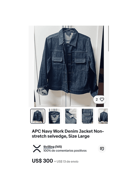Add the jacket to favorites via heart icon

tap(102, 100)
